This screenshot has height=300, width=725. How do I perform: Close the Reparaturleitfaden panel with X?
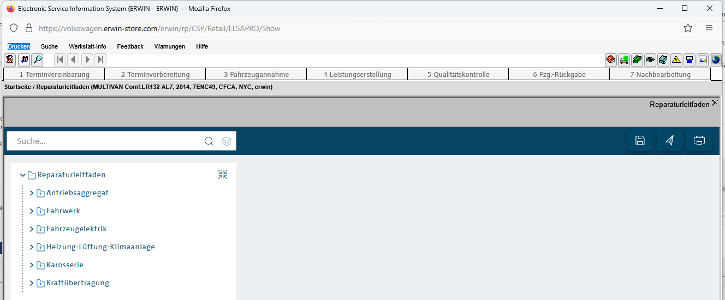click(715, 103)
